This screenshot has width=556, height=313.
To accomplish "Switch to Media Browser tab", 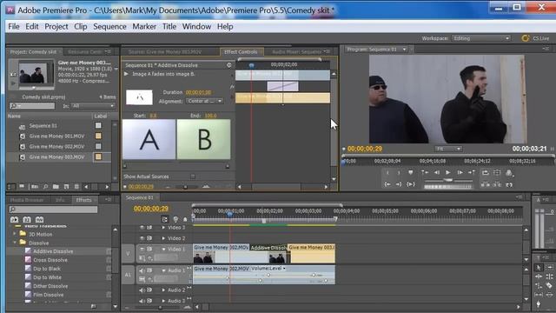I will [27, 200].
